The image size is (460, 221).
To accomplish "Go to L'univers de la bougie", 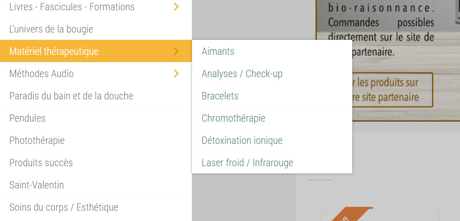I will (x=51, y=29).
